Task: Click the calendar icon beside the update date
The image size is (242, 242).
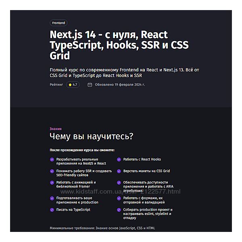Action: [x=90, y=85]
